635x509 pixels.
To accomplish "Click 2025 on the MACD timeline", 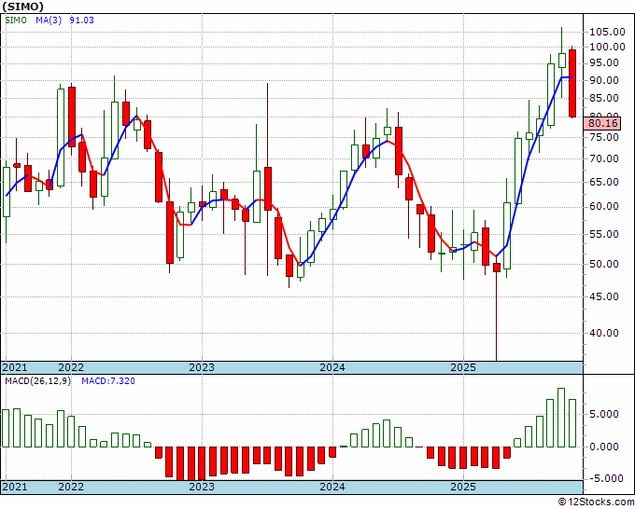I will pos(464,487).
